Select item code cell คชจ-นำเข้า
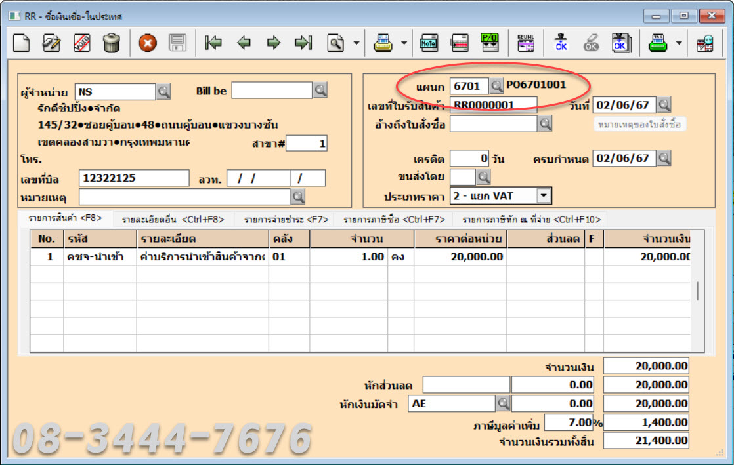Viewport: 734px width, 465px height. (100, 257)
